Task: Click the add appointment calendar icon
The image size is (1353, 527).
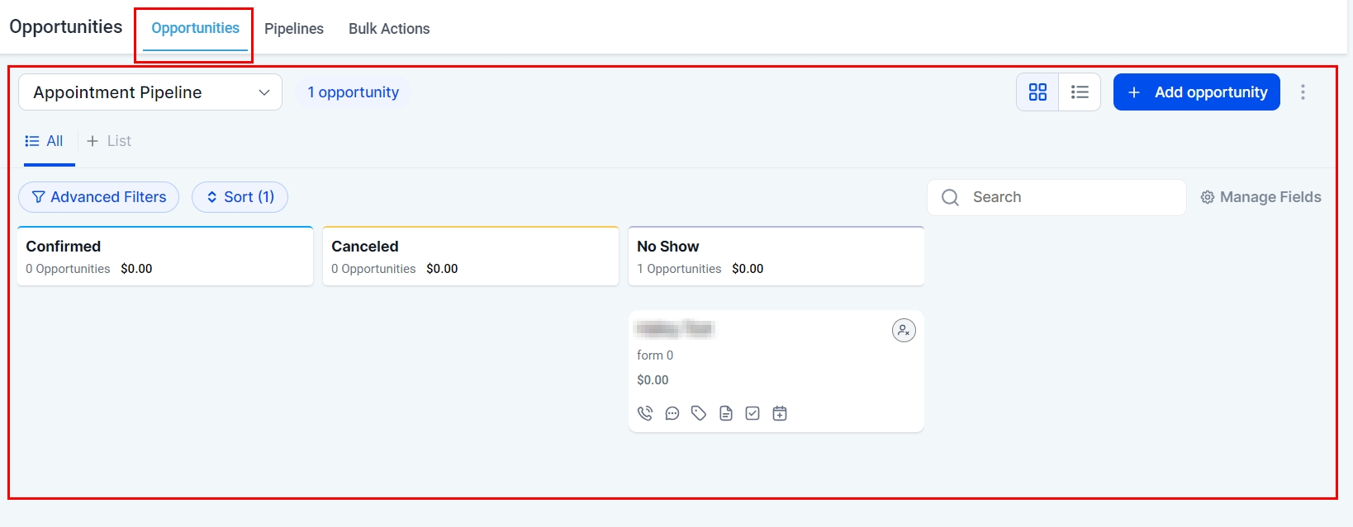Action: coord(780,413)
